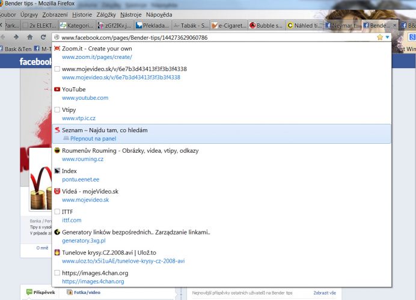Click the facebook logo
The width and height of the screenshot is (416, 300).
pos(35,61)
